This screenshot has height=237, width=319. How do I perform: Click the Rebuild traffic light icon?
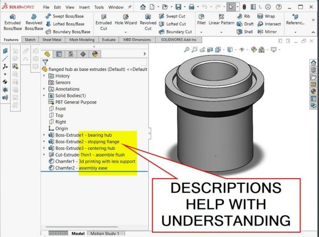pos(244,7)
